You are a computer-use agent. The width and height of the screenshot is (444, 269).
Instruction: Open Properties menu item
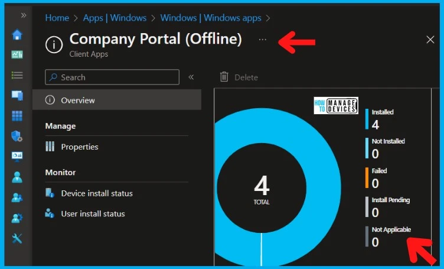(x=80, y=147)
